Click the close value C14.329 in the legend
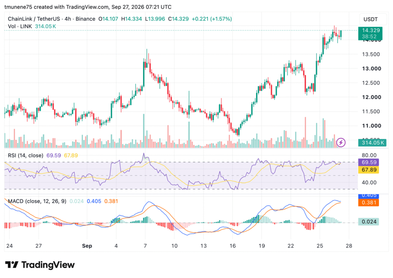The height and width of the screenshot is (278, 393). (178, 19)
